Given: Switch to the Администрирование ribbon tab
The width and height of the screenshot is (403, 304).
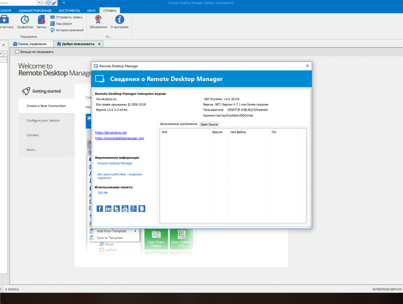Looking at the screenshot, I should [35, 10].
